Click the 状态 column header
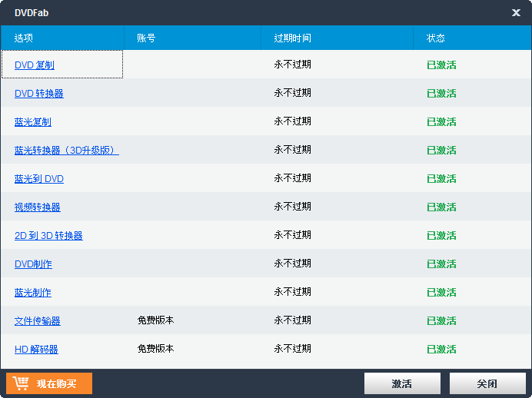The height and width of the screenshot is (398, 532). [436, 38]
